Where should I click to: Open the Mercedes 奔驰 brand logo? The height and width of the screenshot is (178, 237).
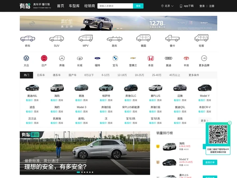click(x=62, y=58)
